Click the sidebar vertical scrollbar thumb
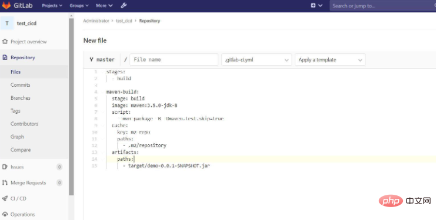The image size is (437, 220). point(71,107)
